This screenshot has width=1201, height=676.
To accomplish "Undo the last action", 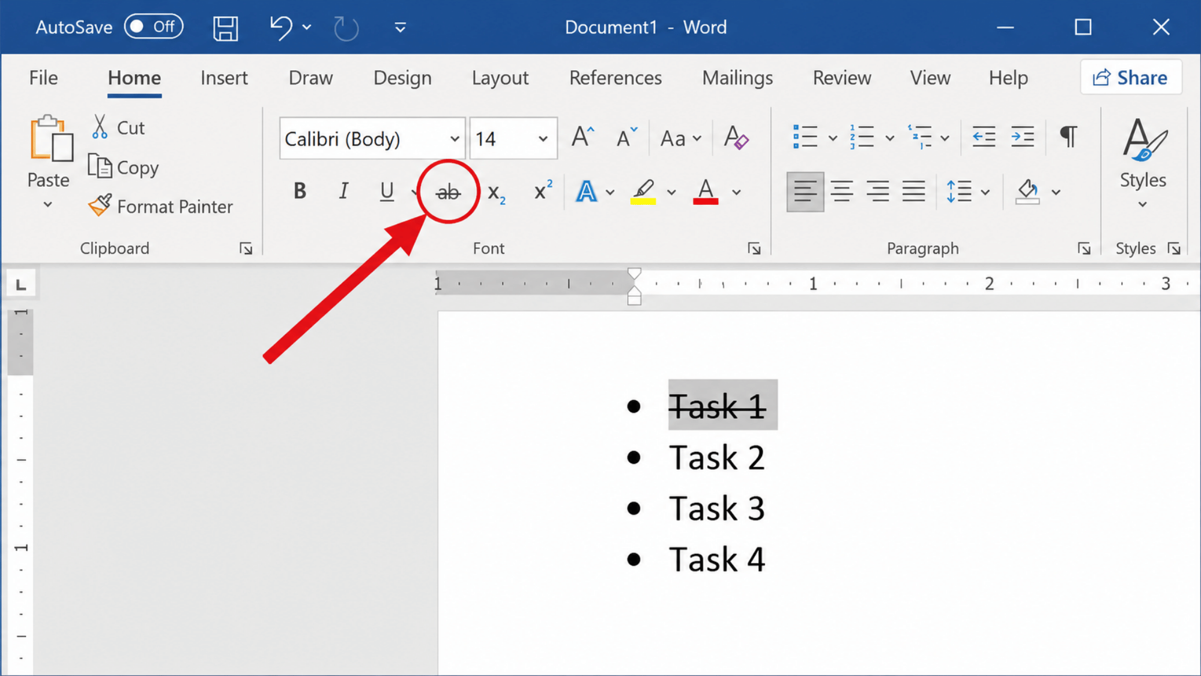I will click(281, 28).
